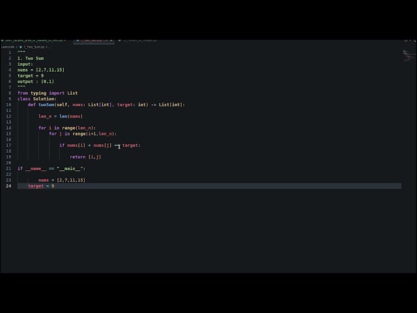Click 'nums = [2,7,11,15]' on line 23

point(62,180)
